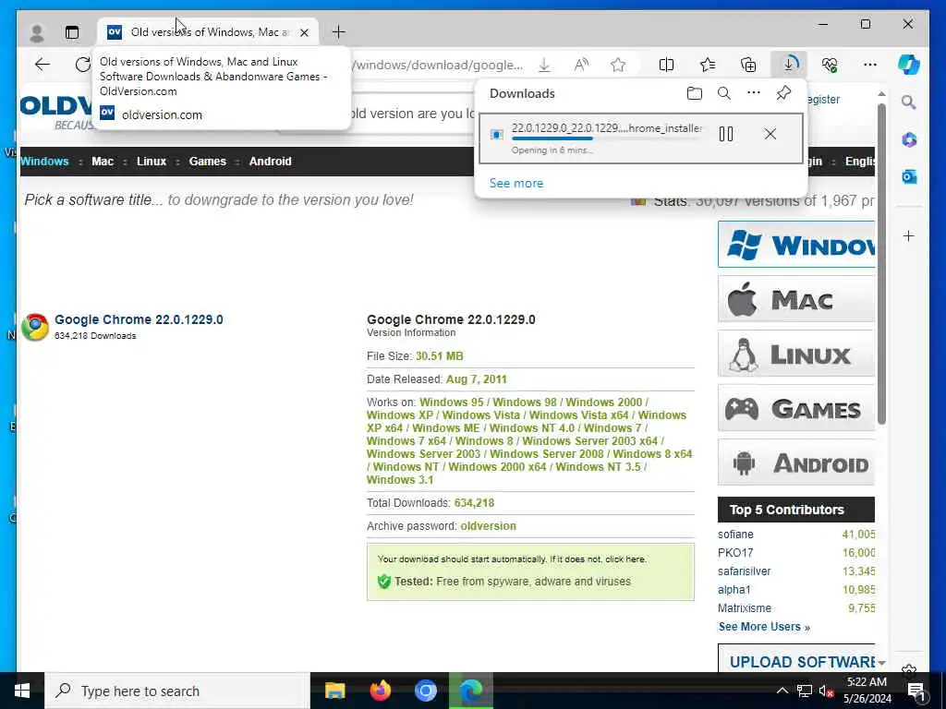Select Linux in site navigation
The width and height of the screenshot is (946, 709).
click(152, 162)
